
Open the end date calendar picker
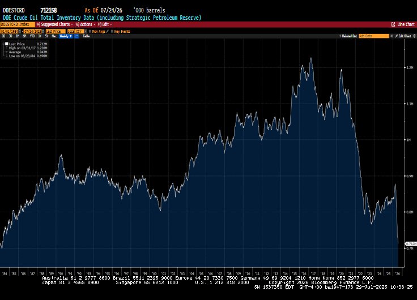[43, 31]
